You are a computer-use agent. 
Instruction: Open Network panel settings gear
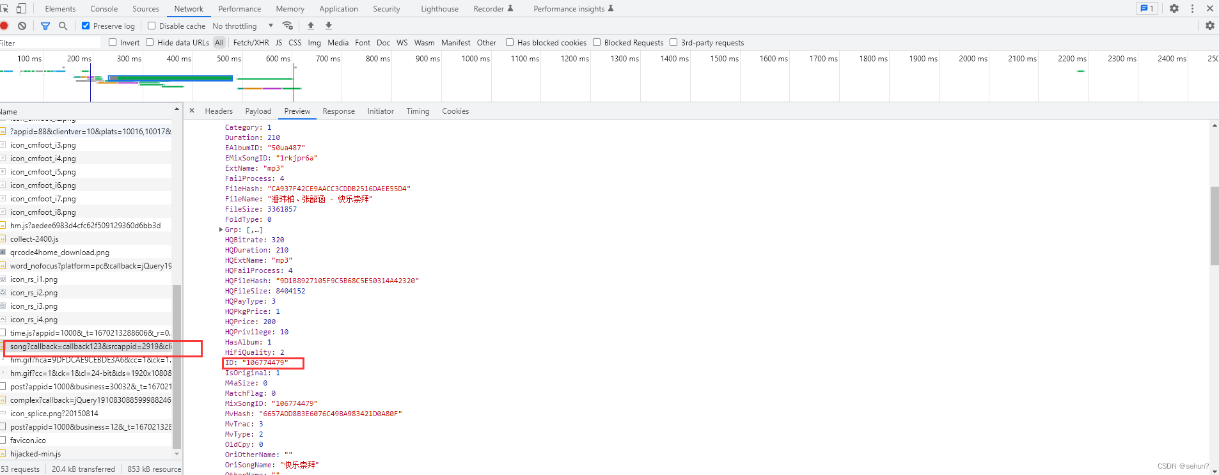click(1210, 26)
